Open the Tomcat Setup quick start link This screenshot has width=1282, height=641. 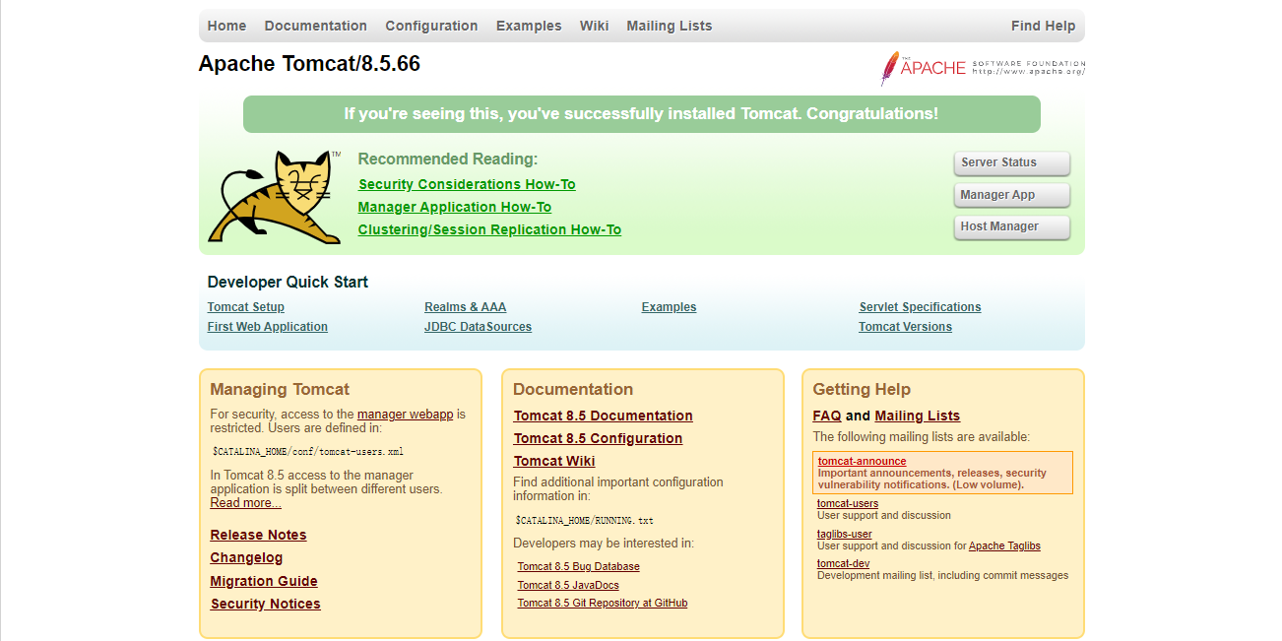click(246, 307)
